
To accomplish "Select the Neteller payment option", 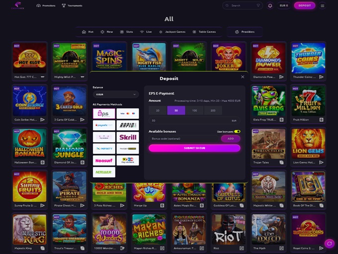I will point(104,172).
